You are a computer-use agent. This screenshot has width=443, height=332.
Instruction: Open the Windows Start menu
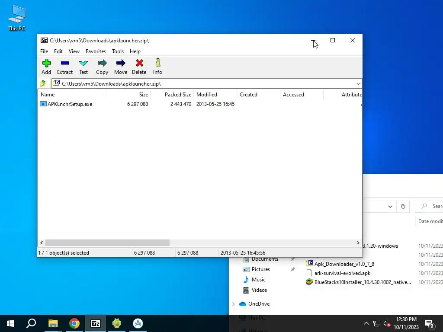click(10, 323)
